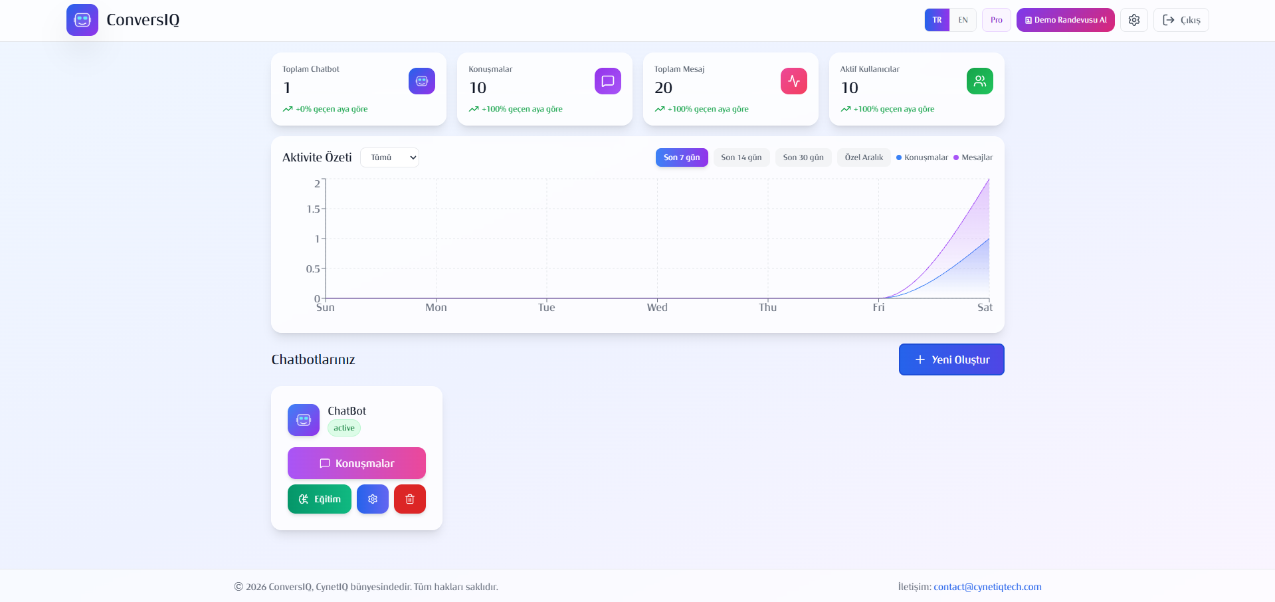Viewport: 1275px width, 602px height.
Task: Click the Aktif Kullanıcılar users icon
Action: (x=980, y=81)
